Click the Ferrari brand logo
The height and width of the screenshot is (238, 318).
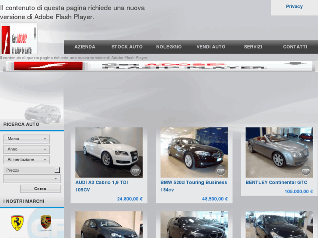(x=17, y=223)
